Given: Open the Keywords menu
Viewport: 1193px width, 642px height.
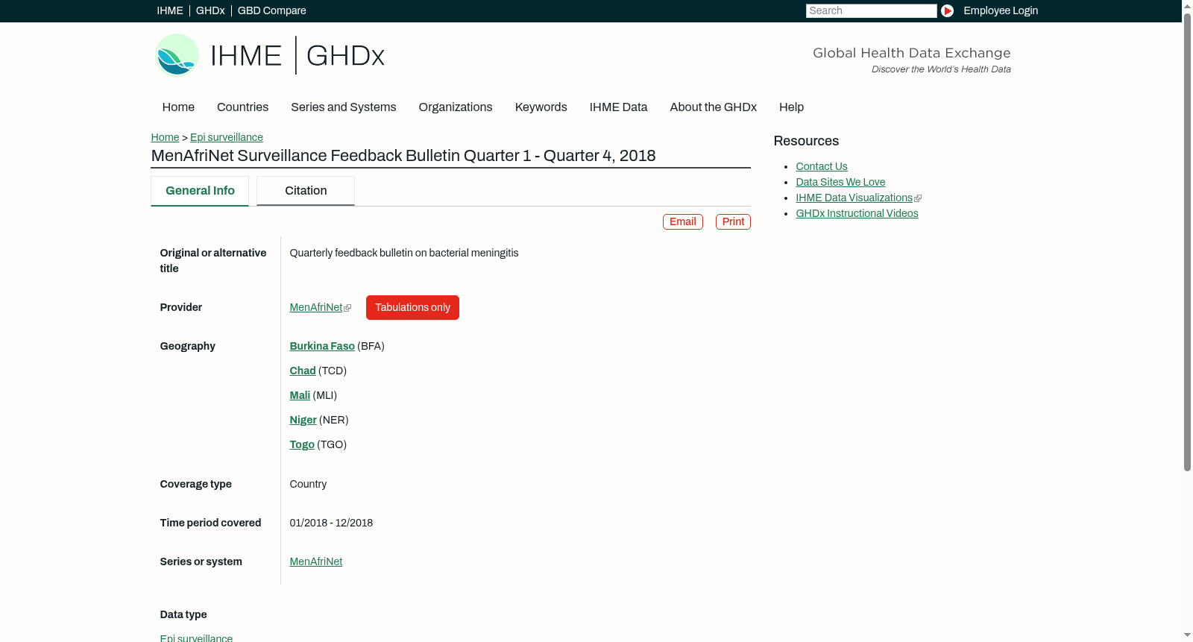Looking at the screenshot, I should pyautogui.click(x=541, y=107).
